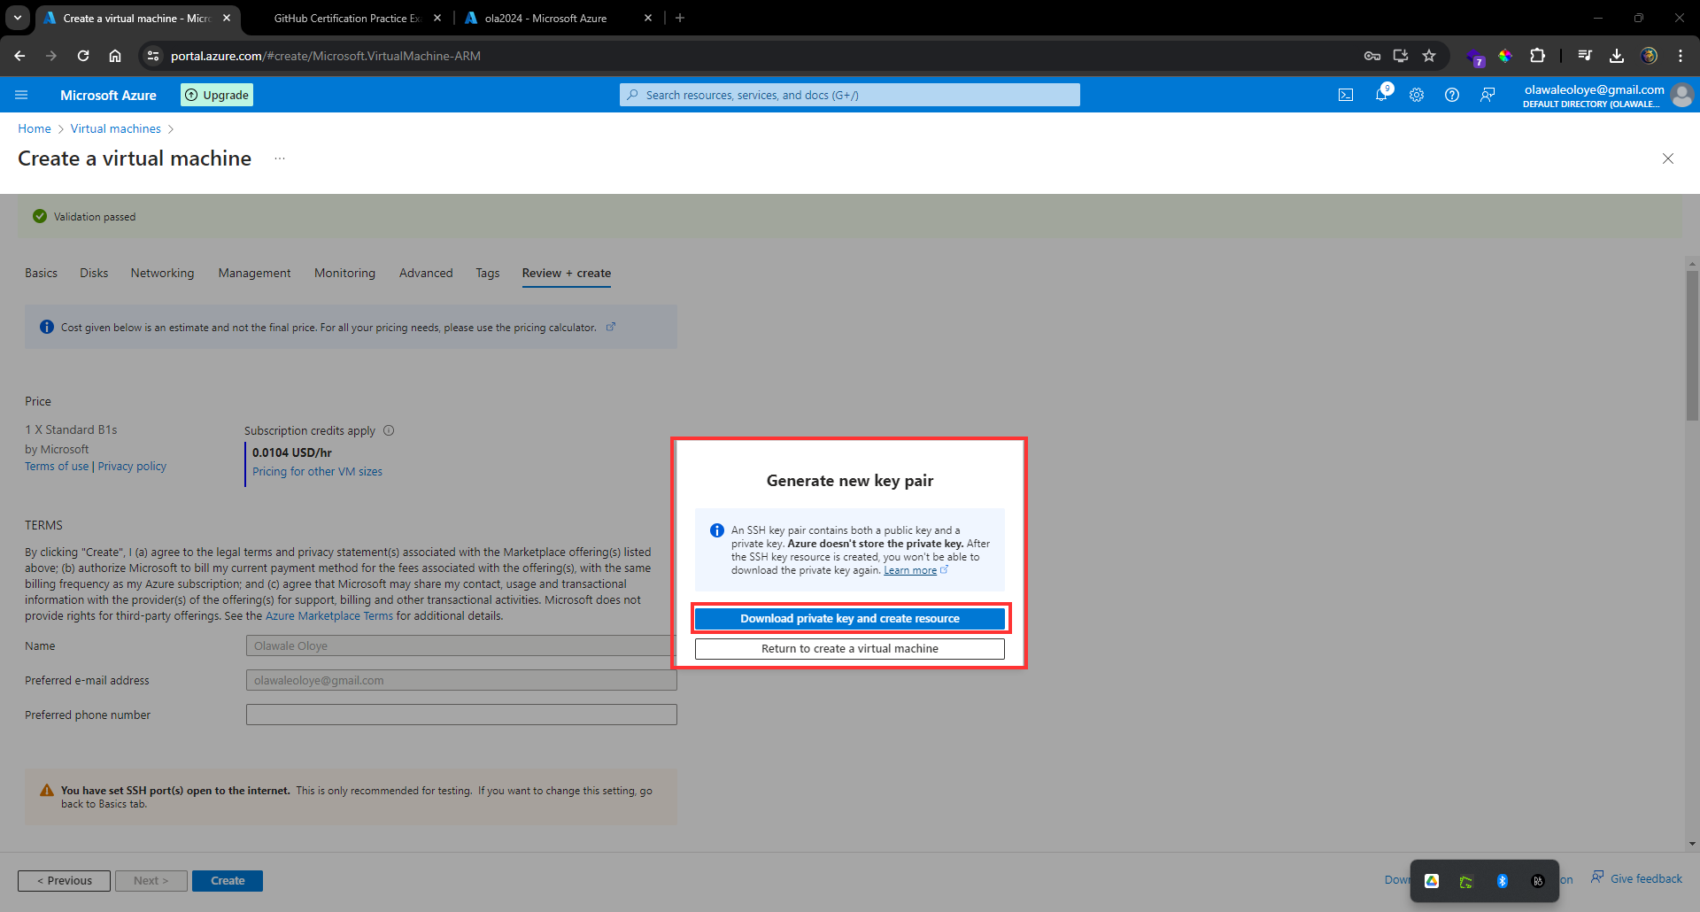1700x912 pixels.
Task: Open the tab search dropdown arrow
Action: pos(18,18)
